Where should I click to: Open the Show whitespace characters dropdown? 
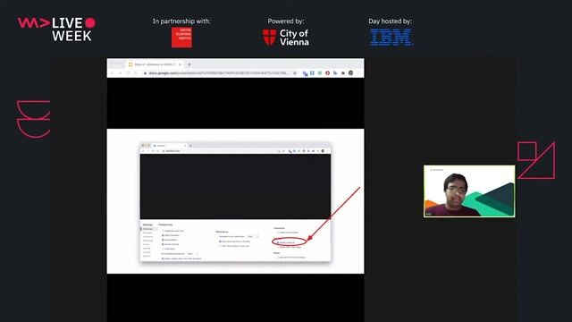click(193, 253)
